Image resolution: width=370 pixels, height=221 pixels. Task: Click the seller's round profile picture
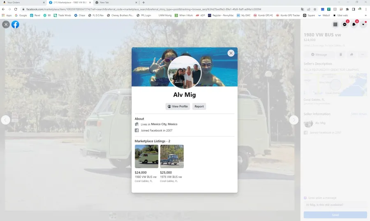tap(185, 72)
